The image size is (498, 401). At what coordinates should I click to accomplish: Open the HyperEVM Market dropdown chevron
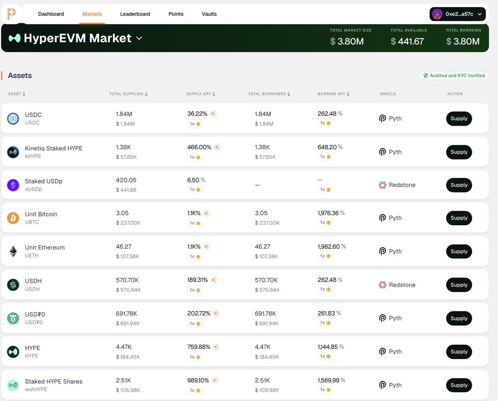(139, 38)
